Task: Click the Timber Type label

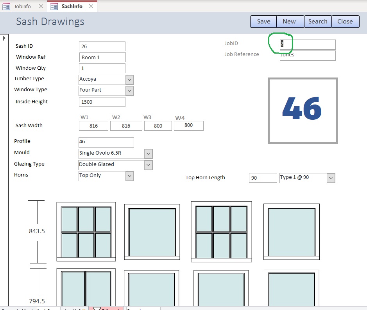Action: (29, 79)
